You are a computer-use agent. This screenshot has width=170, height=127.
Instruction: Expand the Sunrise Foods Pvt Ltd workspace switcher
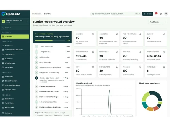click(x=15, y=21)
